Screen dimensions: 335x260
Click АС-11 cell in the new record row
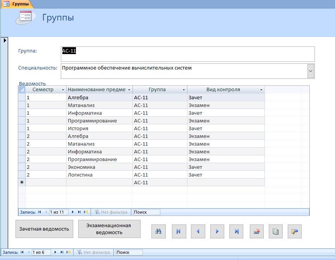pyautogui.click(x=160, y=182)
